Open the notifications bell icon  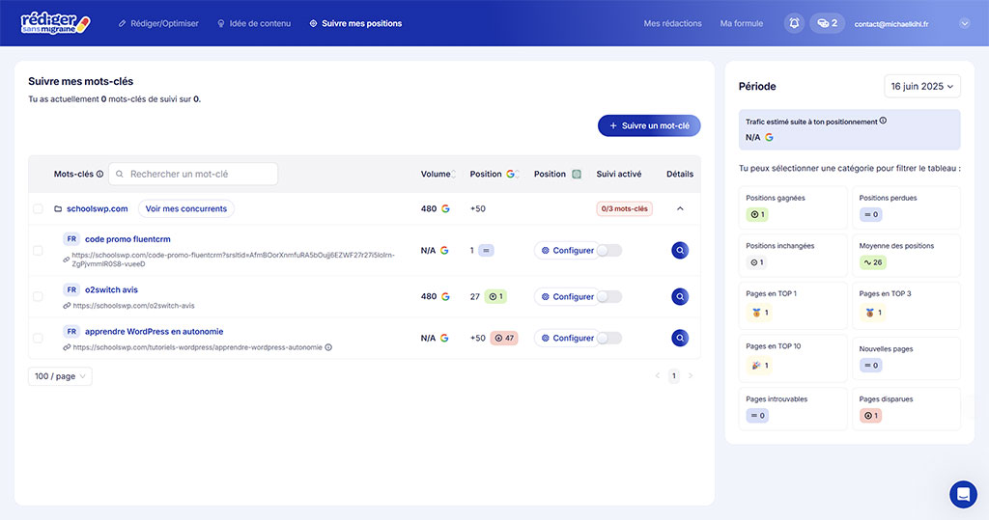pos(794,23)
